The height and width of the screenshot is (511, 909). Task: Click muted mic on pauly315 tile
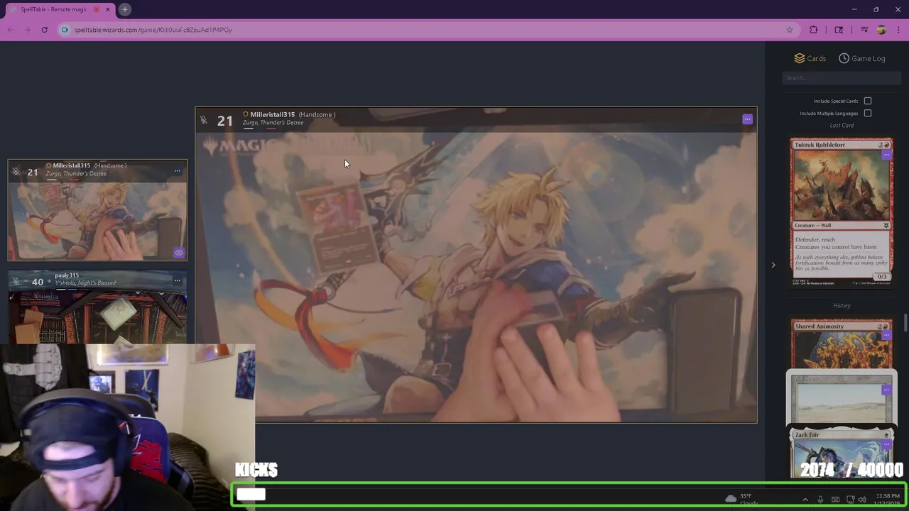point(16,281)
